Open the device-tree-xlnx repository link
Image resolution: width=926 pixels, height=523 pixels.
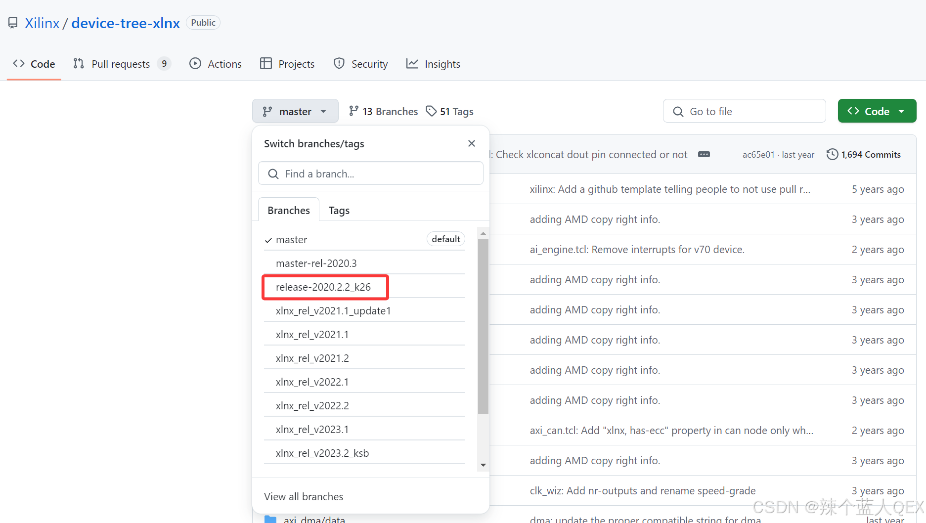point(126,23)
